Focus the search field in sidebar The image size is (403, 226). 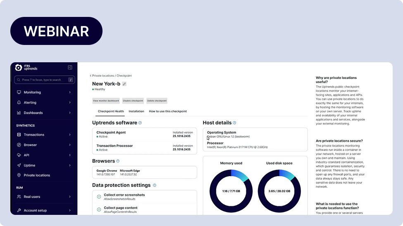[45, 80]
